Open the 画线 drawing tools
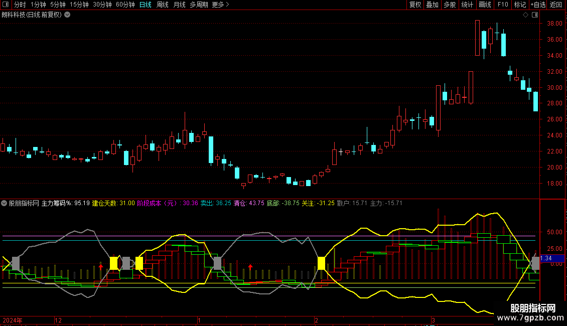The image size is (567, 326). [485, 5]
